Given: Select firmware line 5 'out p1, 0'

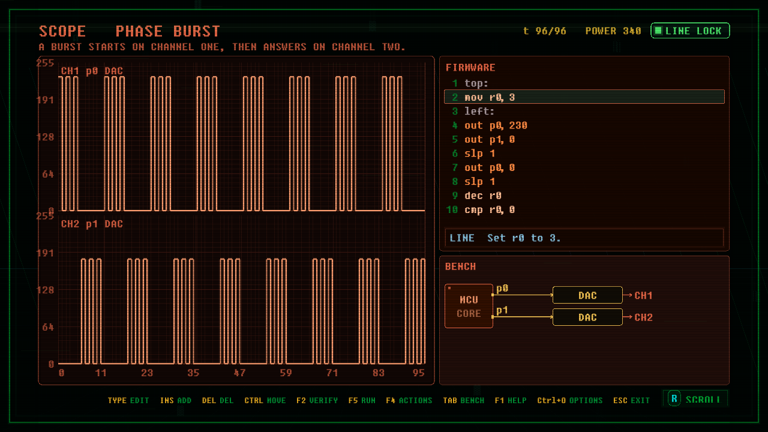Looking at the screenshot, I should point(584,140).
